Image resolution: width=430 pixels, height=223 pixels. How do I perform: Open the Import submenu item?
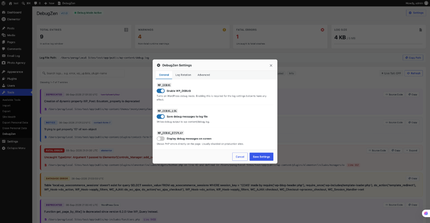(6, 105)
